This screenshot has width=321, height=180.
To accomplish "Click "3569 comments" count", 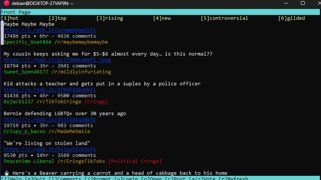I will click(x=77, y=155).
